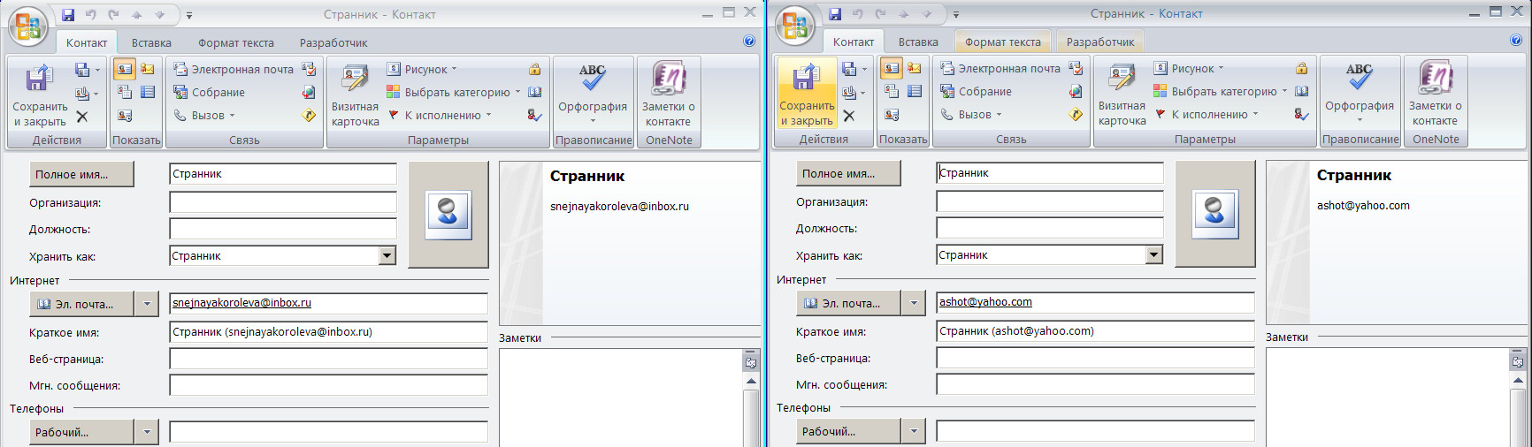Click 'Электронная почта' in left window's ribbon
This screenshot has width=1532, height=447.
[x=234, y=69]
